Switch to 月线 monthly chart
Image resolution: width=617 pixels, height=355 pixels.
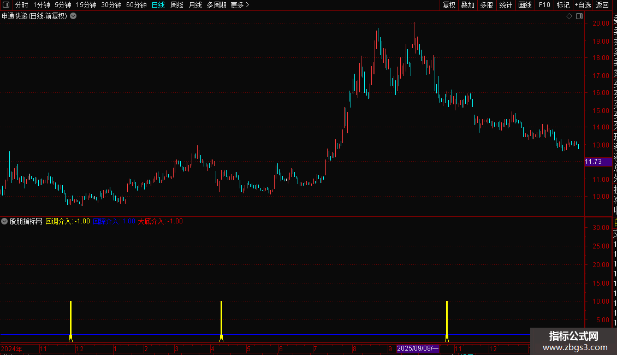pos(195,5)
